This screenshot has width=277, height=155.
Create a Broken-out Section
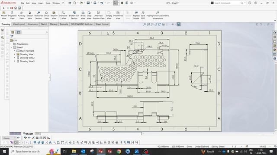(74, 15)
